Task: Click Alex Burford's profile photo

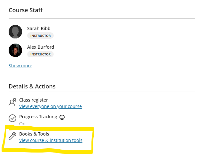Action: coord(15,50)
